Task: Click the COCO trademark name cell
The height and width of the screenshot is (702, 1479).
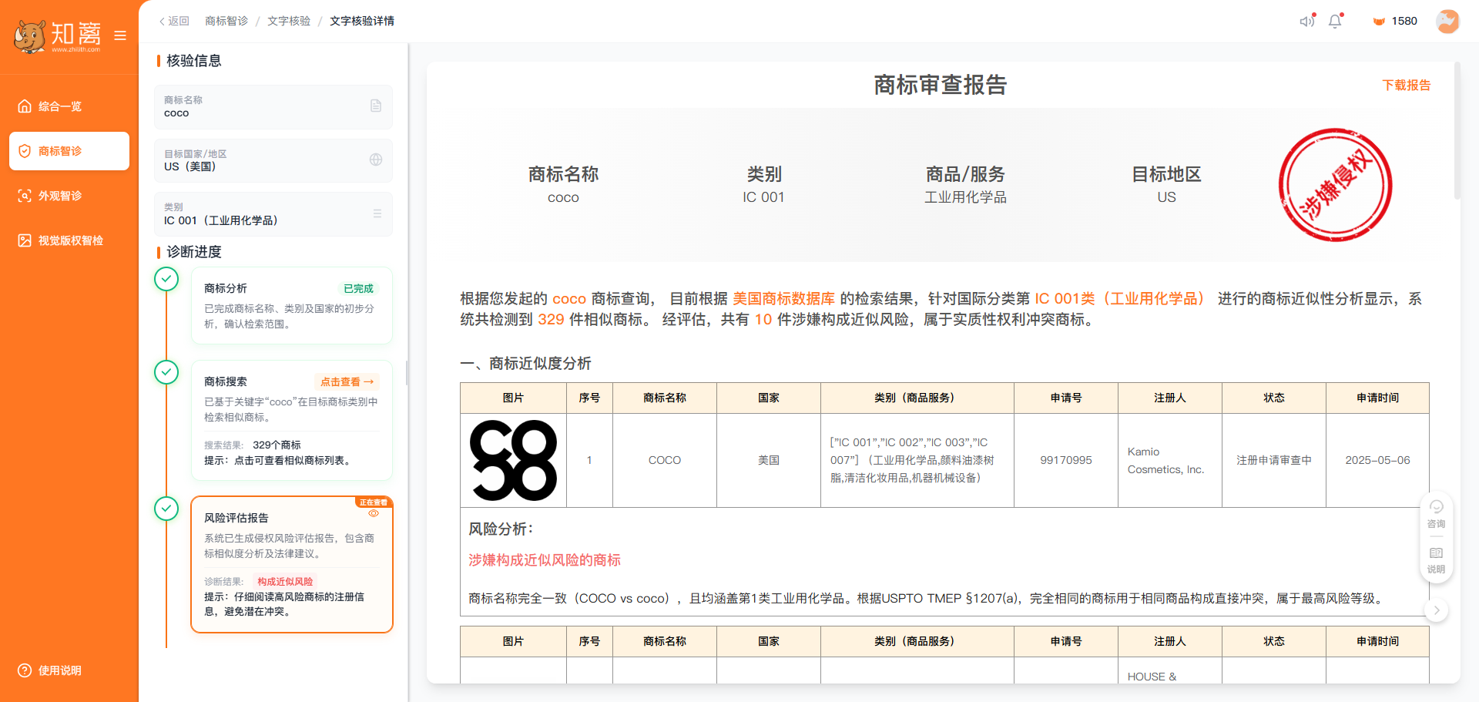Action: point(665,460)
